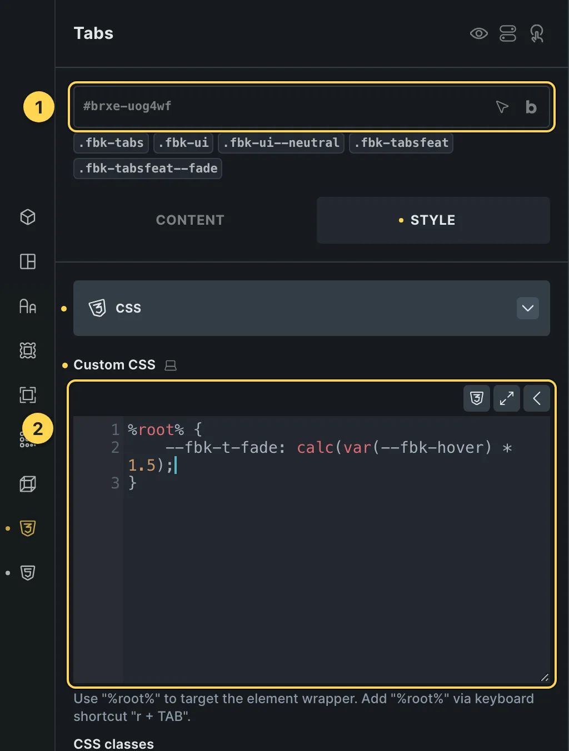
Task: Select the .fbk-tabsfeat--fade class chip
Action: point(148,169)
